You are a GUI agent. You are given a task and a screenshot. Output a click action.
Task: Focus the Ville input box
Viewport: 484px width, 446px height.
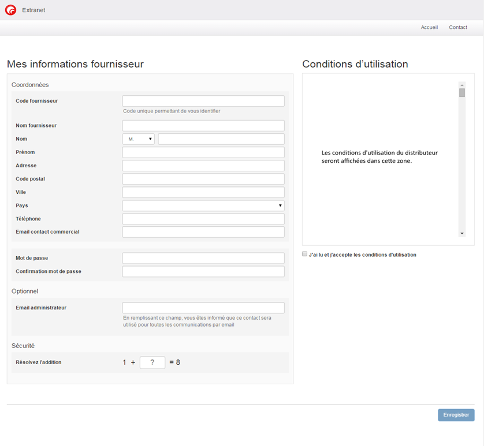pyautogui.click(x=203, y=192)
